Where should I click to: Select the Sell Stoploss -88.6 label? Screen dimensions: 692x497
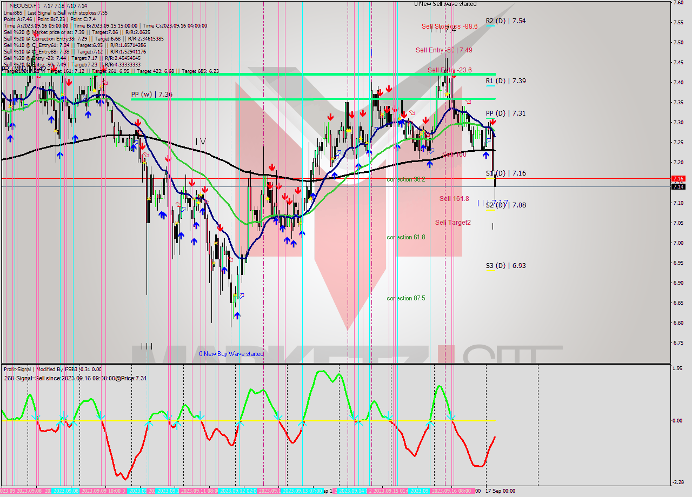point(449,26)
